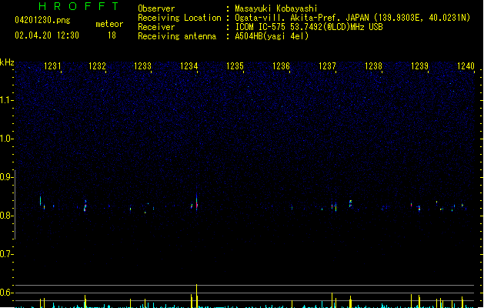This screenshot has width=484, height=308.
Task: Click the HROFFT title text
Action: (x=78, y=6)
